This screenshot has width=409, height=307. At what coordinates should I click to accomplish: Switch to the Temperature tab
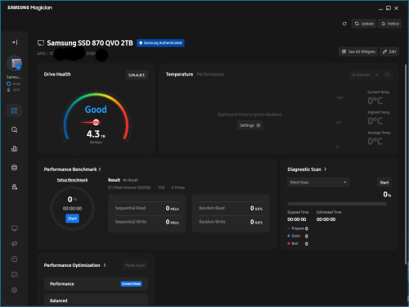click(x=179, y=74)
